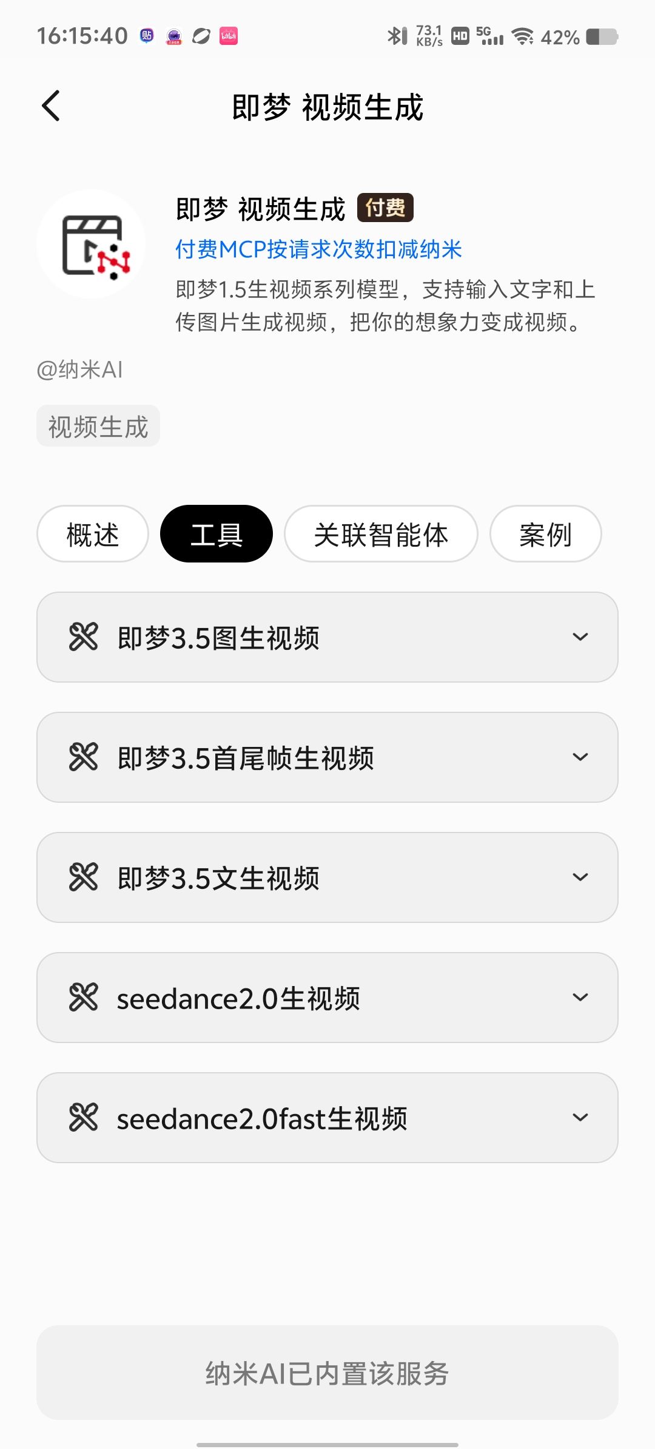Select the 案例 tab
Image resolution: width=655 pixels, height=1449 pixels.
click(545, 534)
